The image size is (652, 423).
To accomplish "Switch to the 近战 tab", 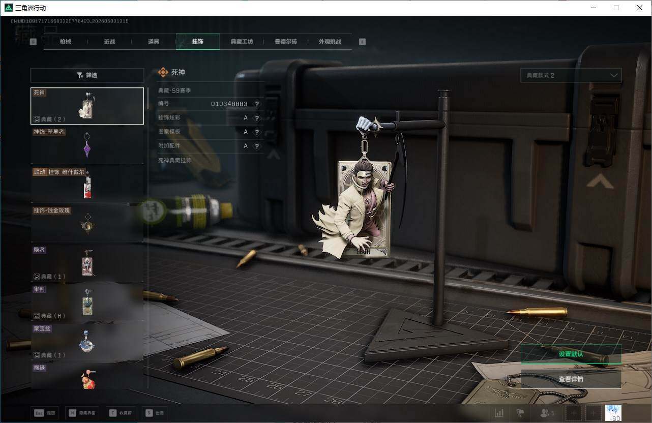I will (109, 42).
